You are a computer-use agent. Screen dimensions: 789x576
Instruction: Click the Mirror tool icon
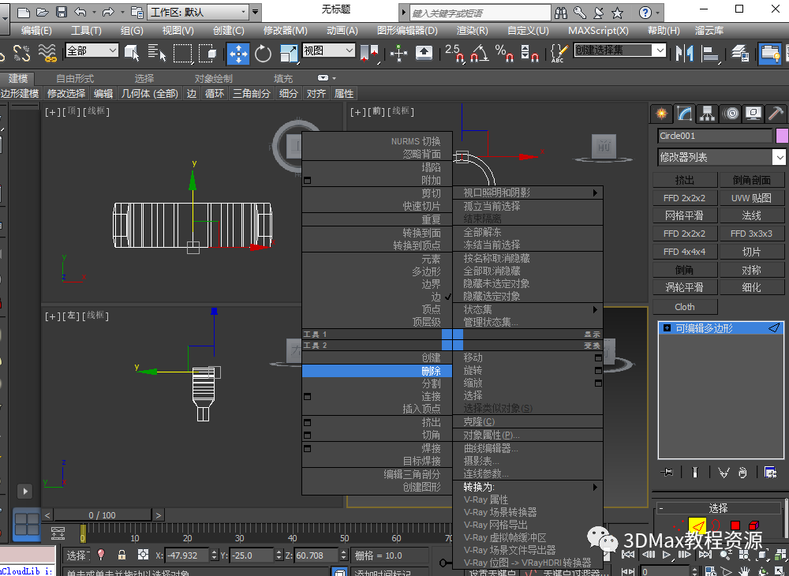(684, 53)
